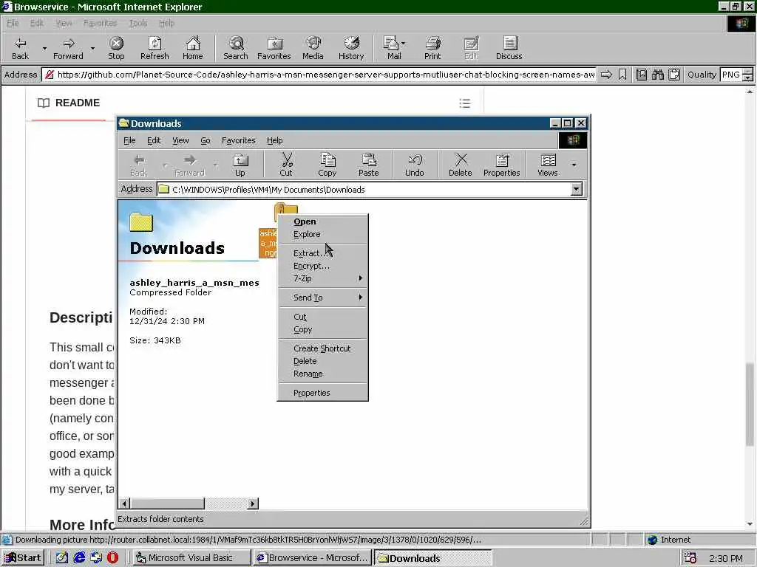Click the Downloads taskbar button

click(433, 558)
